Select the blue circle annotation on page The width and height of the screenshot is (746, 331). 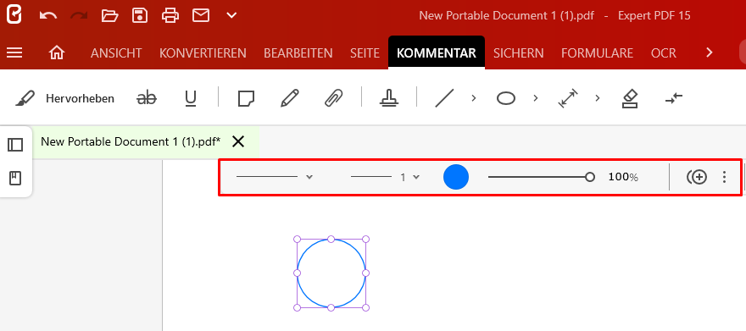(331, 273)
